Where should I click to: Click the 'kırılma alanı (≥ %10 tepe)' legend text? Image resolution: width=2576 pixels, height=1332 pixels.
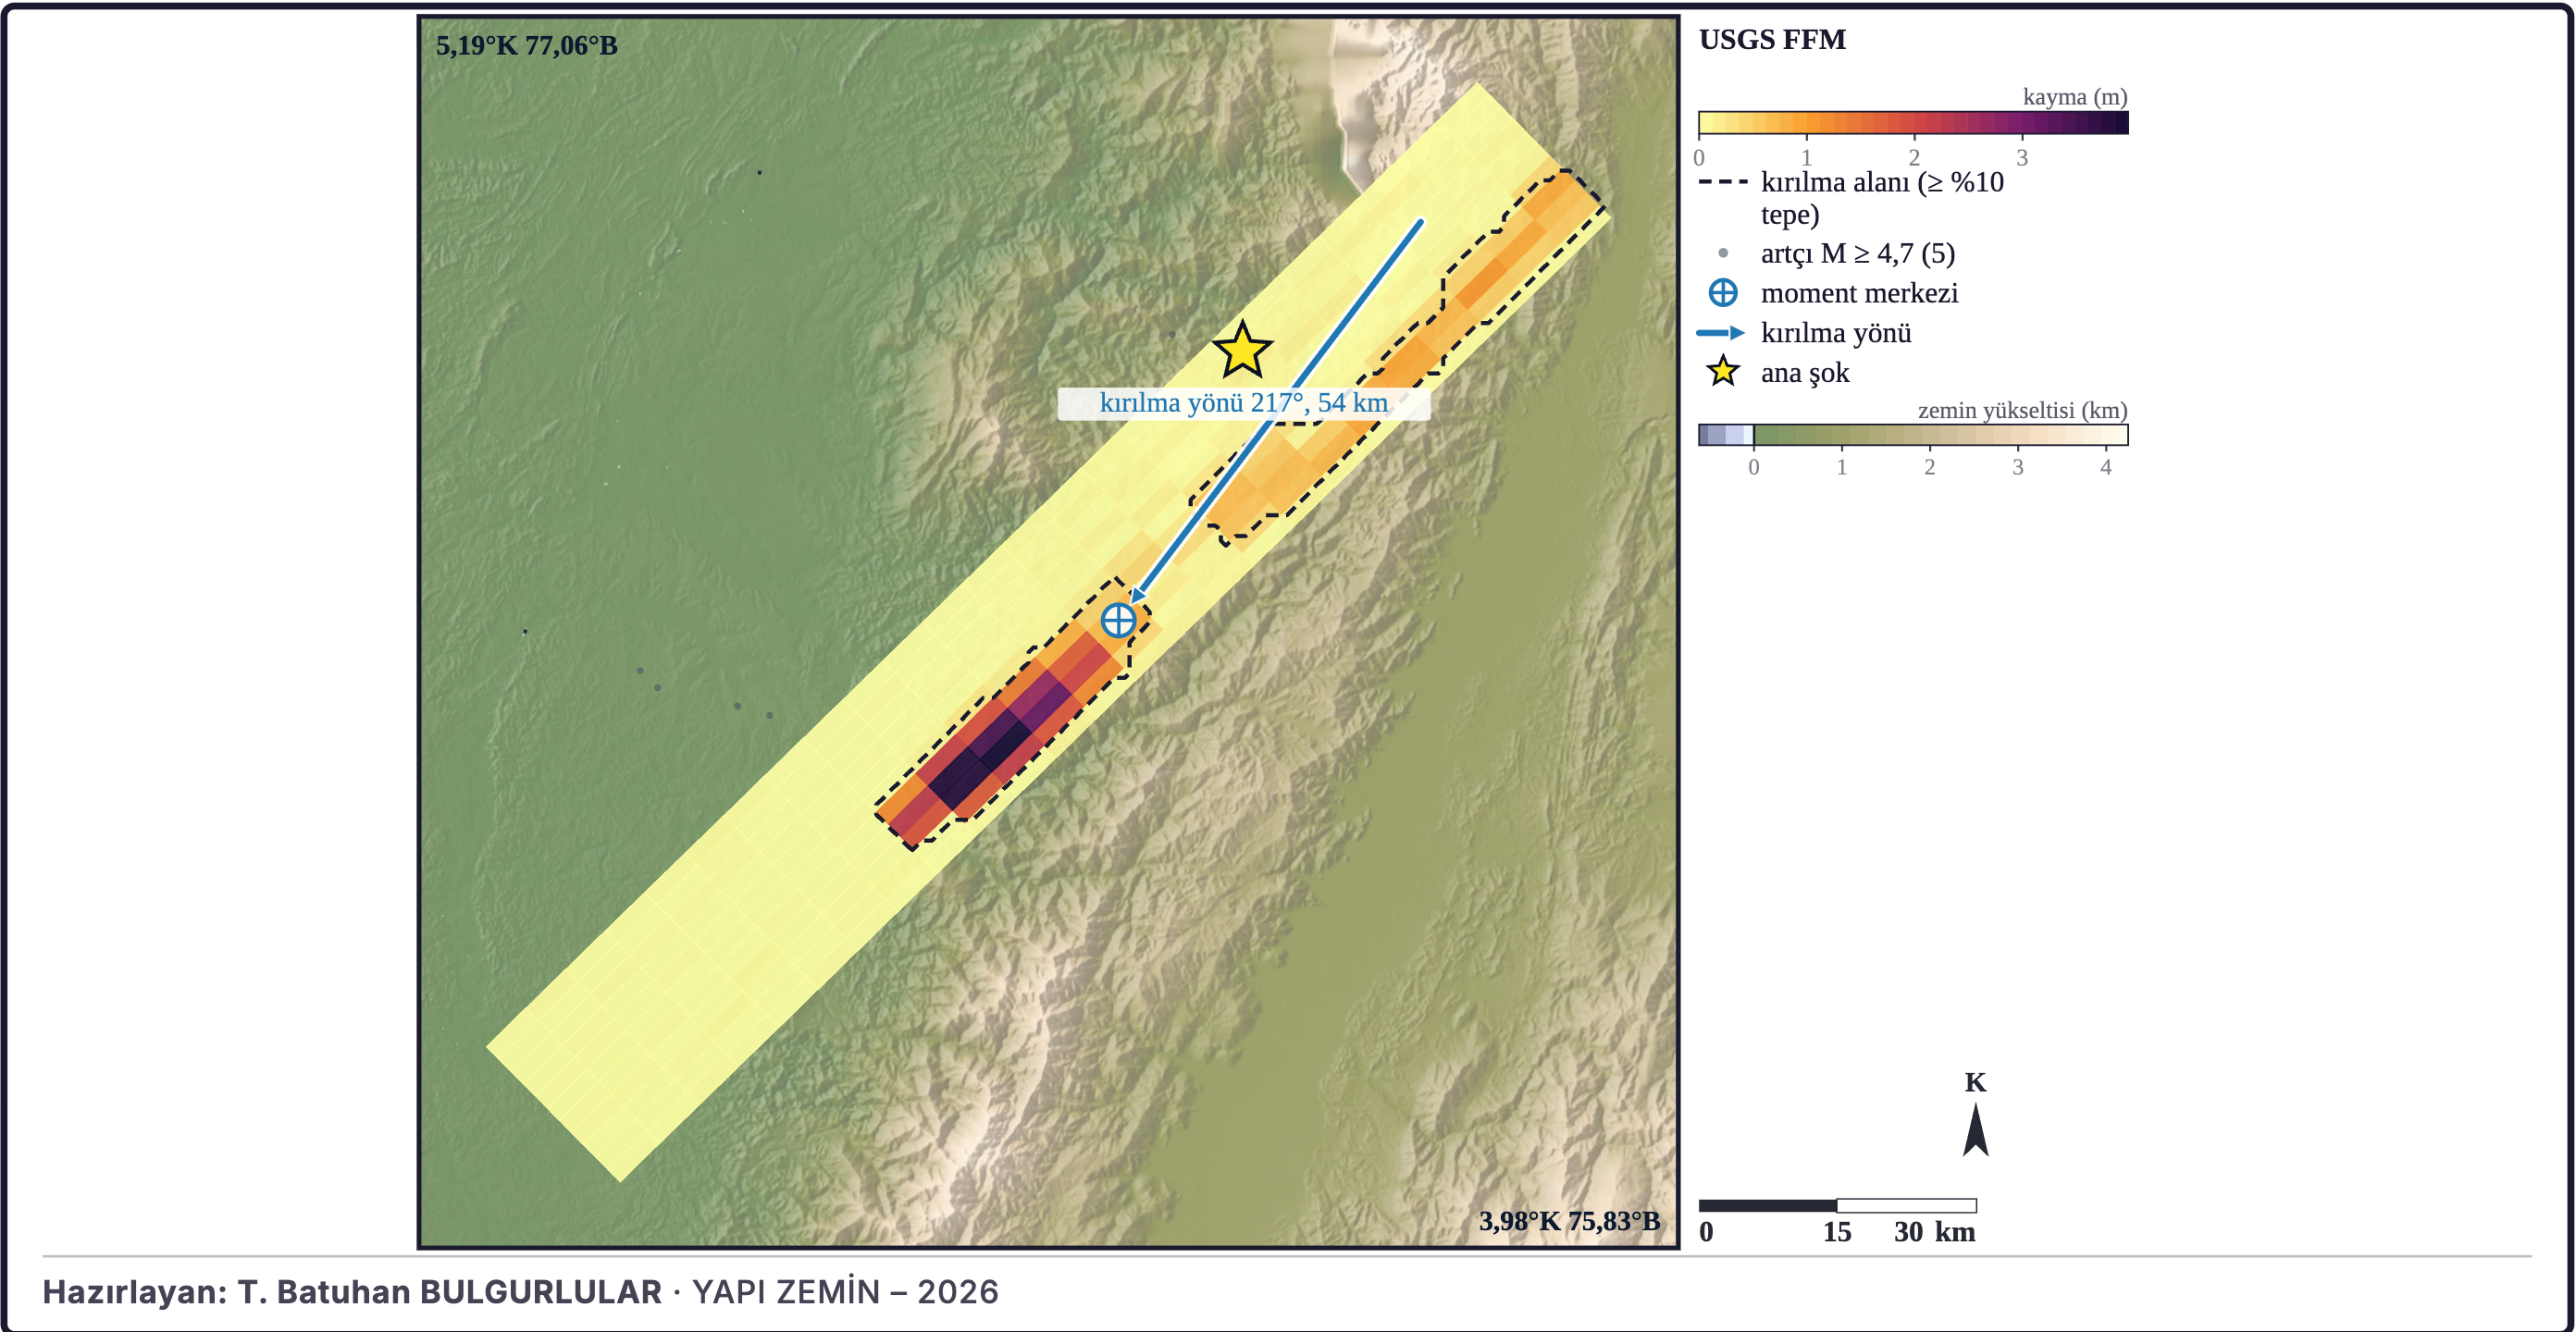click(x=1882, y=198)
